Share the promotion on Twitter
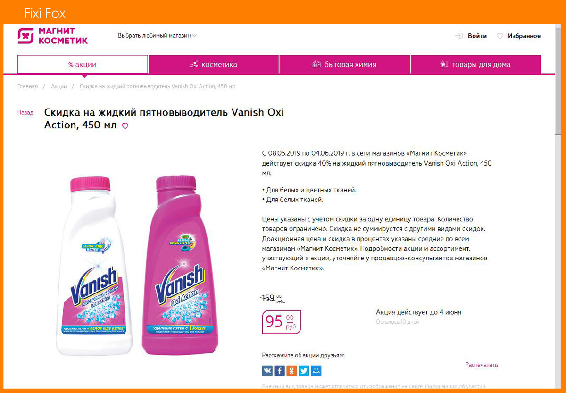The image size is (566, 393). pyautogui.click(x=304, y=371)
